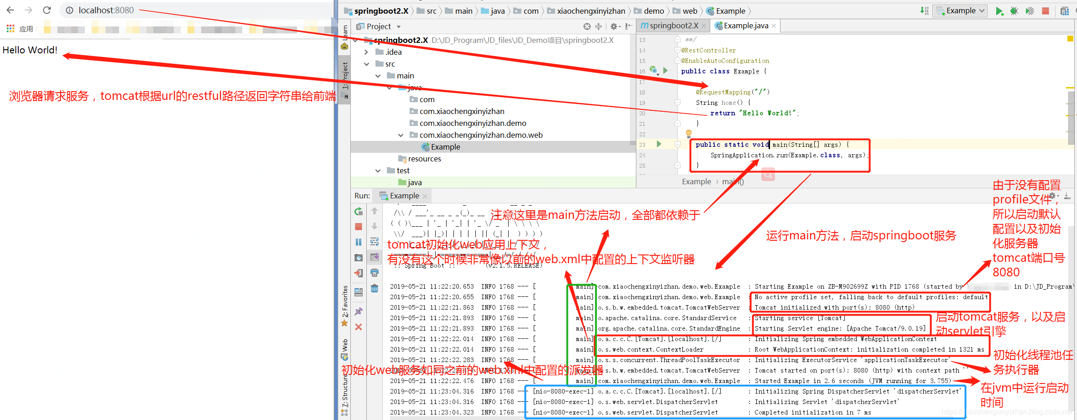Click the Example editor breadcrumb at bottom
1077x420 pixels.
pyautogui.click(x=696, y=181)
